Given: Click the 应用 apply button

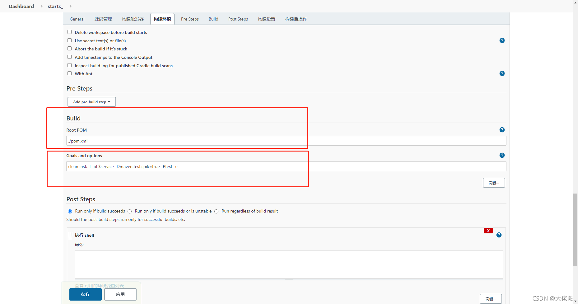Looking at the screenshot, I should click(120, 294).
